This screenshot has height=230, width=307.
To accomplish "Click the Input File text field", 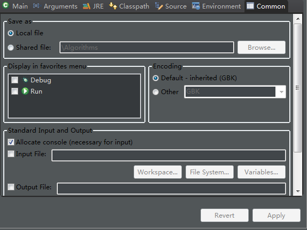I will click(168, 156).
